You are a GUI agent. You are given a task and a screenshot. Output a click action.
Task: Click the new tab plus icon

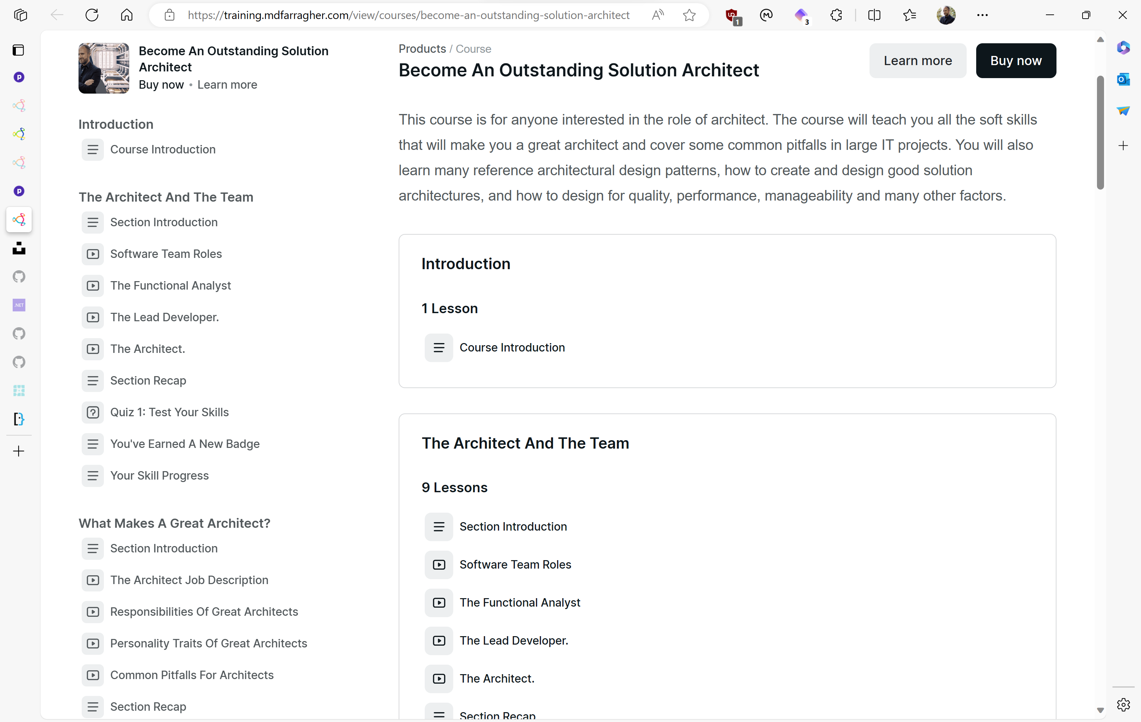coord(19,451)
